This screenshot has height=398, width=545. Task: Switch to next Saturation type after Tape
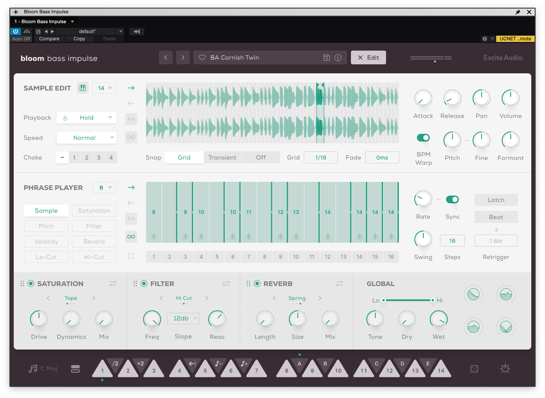coord(94,298)
